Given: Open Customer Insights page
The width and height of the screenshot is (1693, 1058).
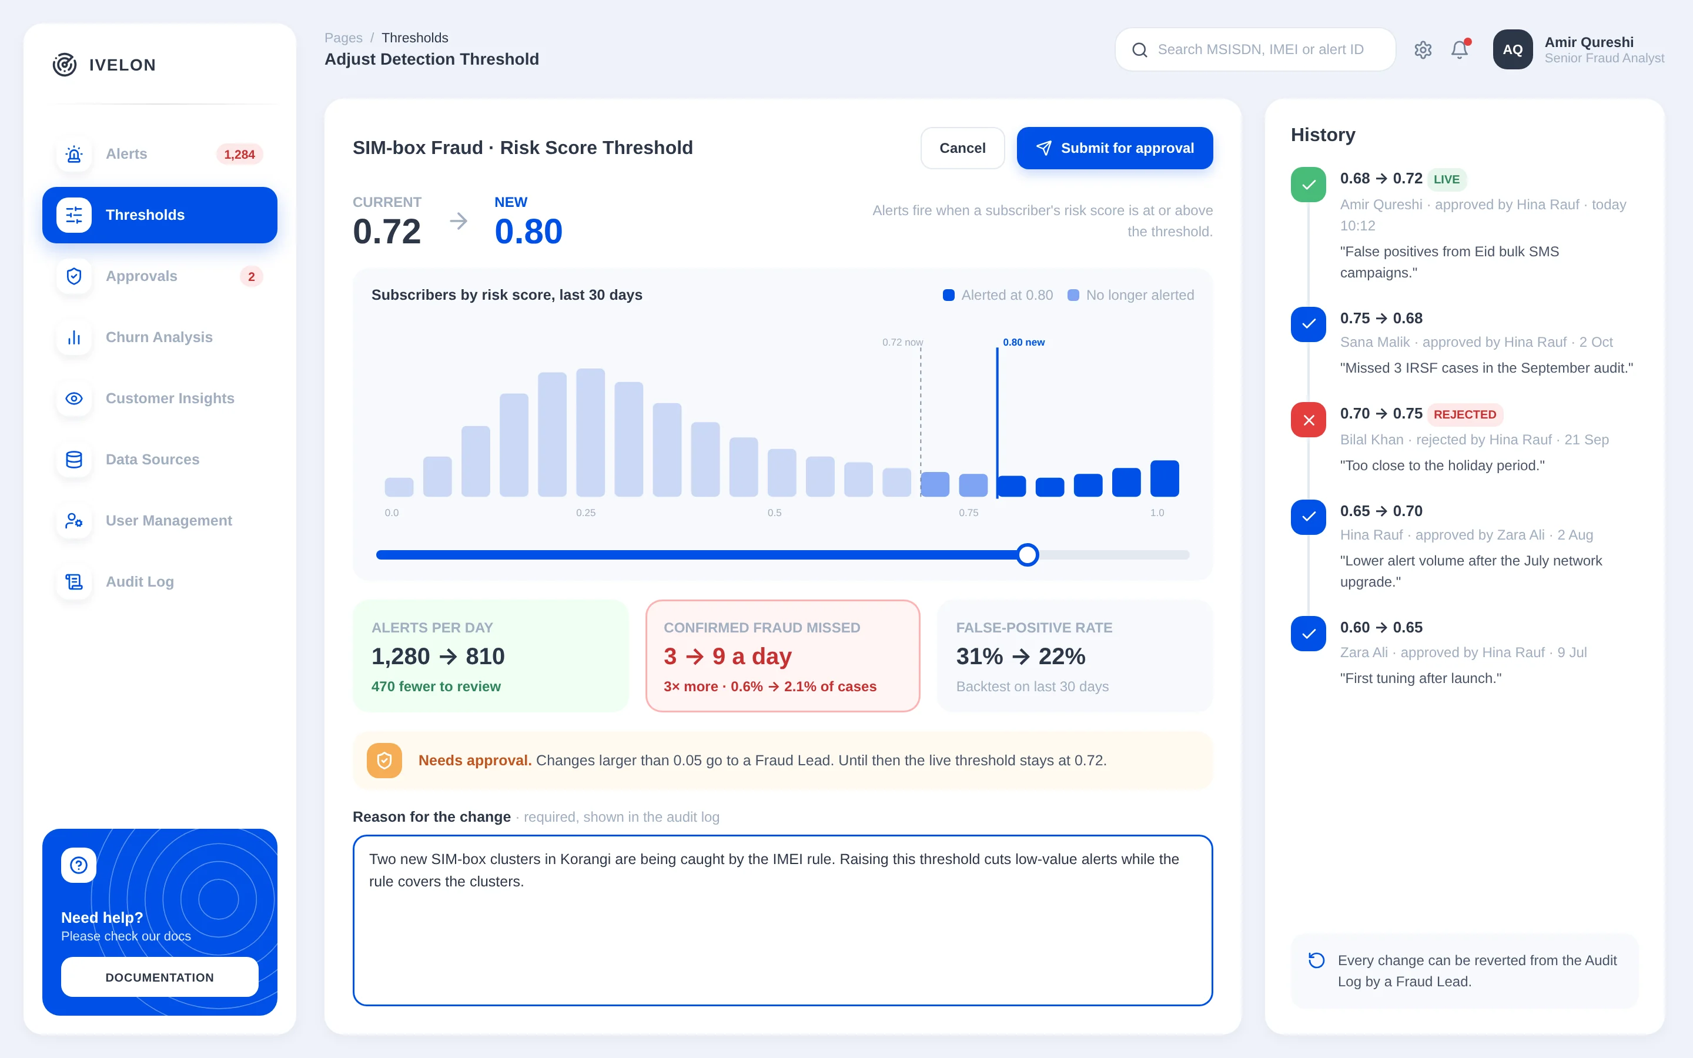Looking at the screenshot, I should pyautogui.click(x=159, y=398).
